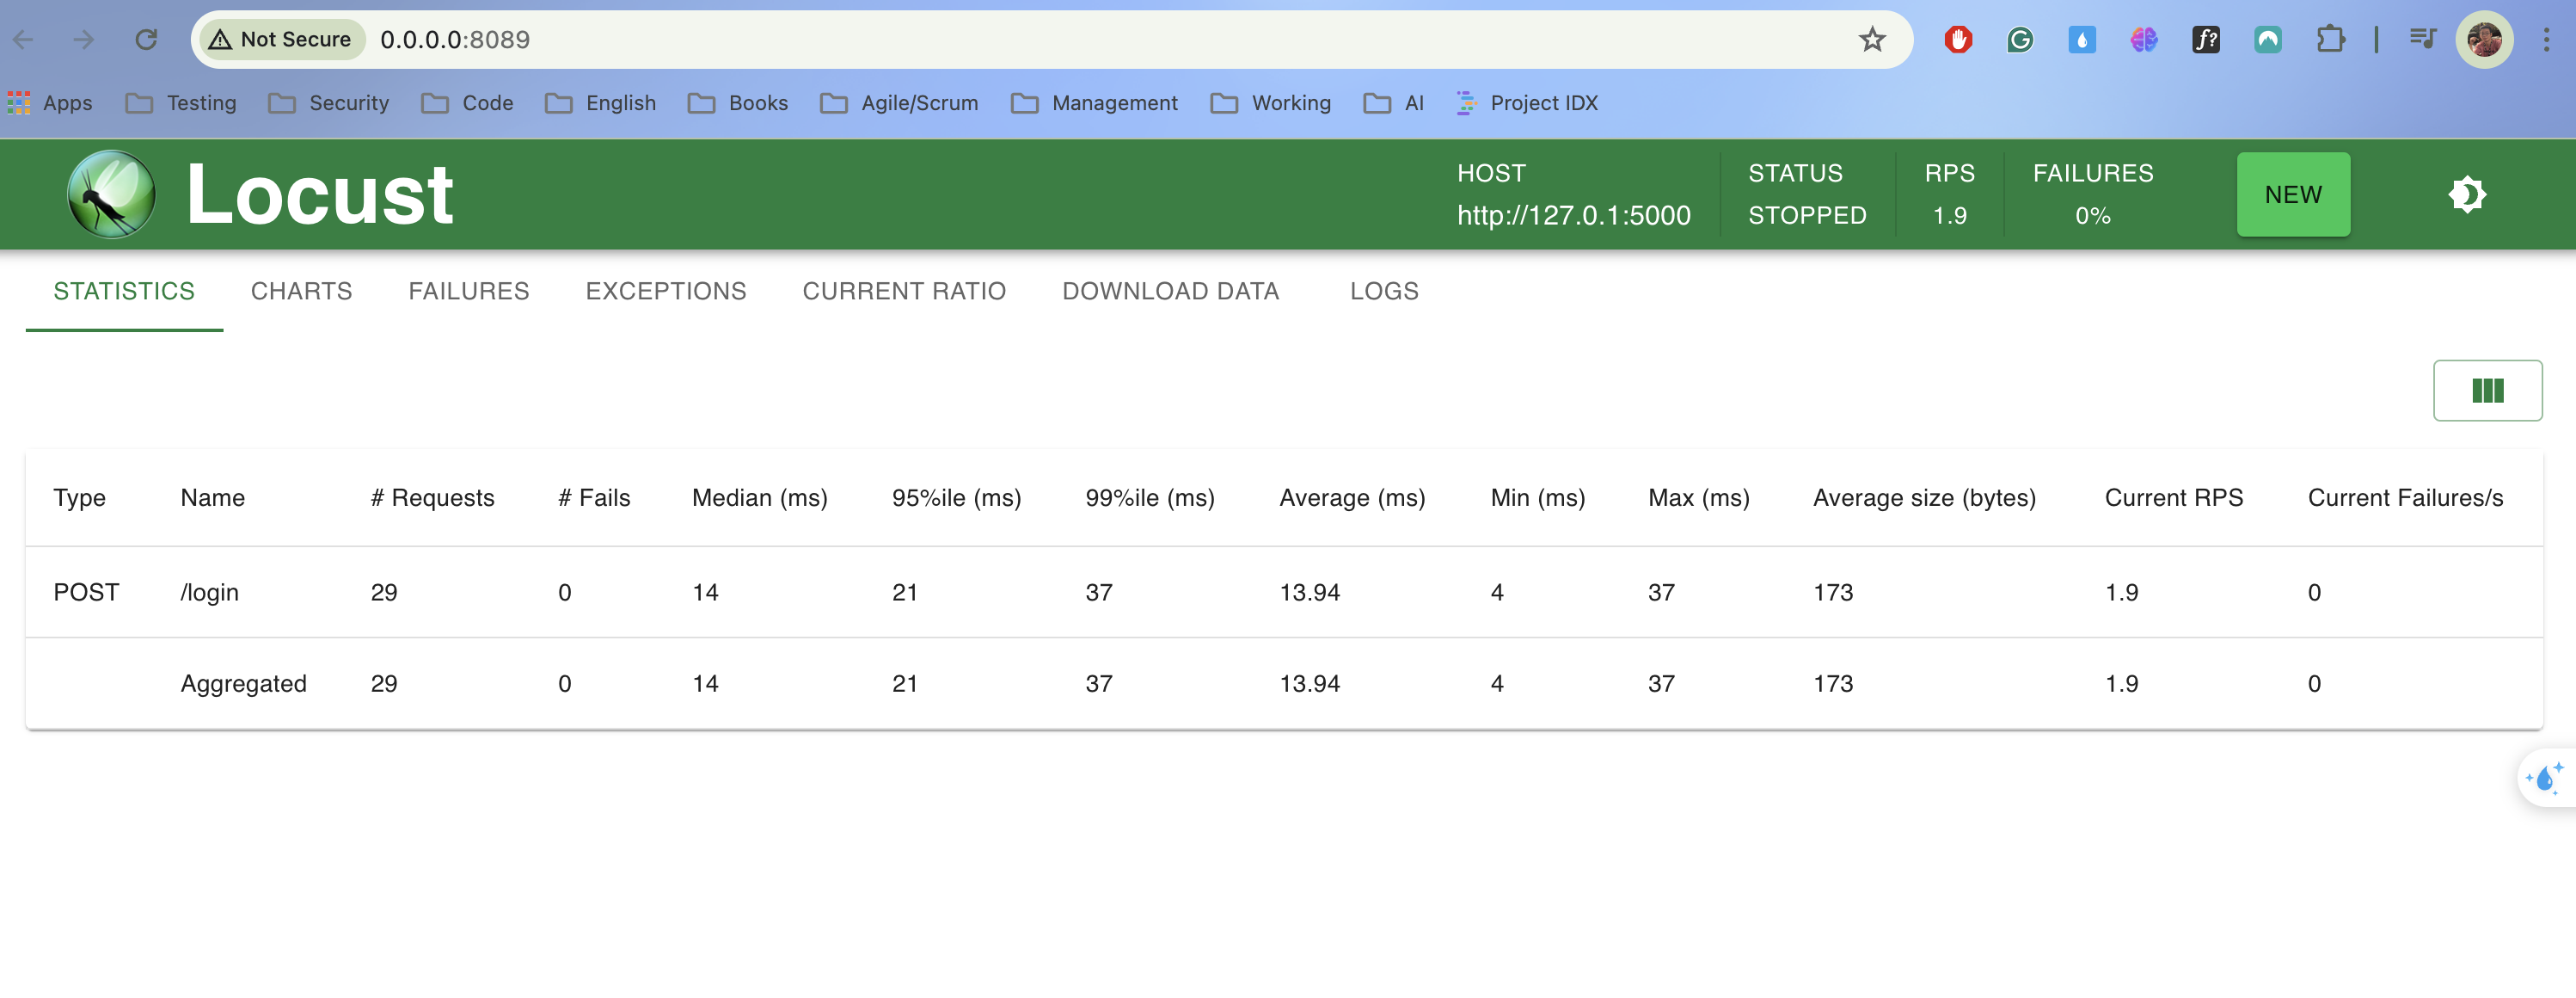
Task: Click the floating water-drop assistant icon
Action: click(2545, 778)
